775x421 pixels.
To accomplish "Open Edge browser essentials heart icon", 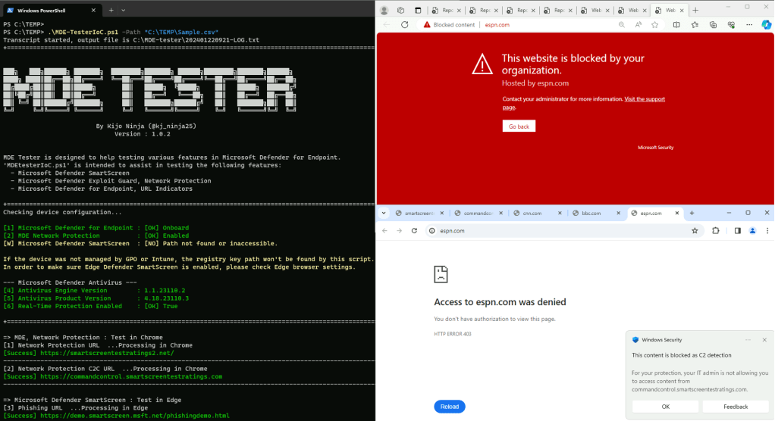I will coord(731,24).
